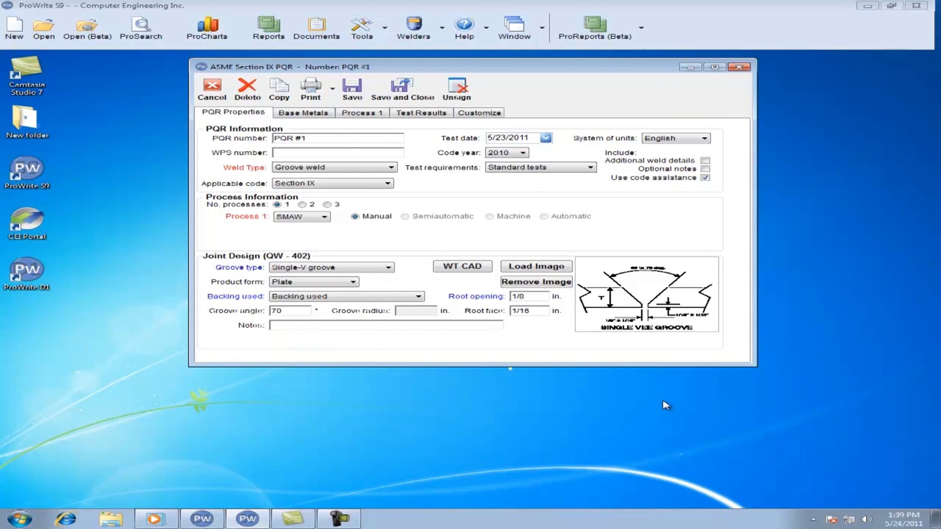Copy the PQR with the Copy icon

(279, 89)
